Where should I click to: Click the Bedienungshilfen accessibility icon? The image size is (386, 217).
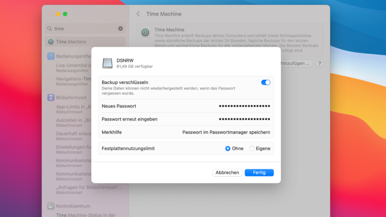click(51, 56)
